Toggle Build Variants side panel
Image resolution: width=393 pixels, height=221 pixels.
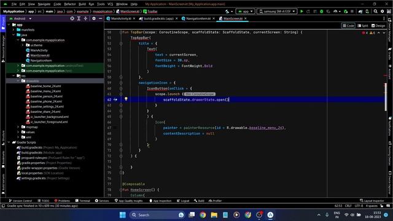click(x=3, y=184)
